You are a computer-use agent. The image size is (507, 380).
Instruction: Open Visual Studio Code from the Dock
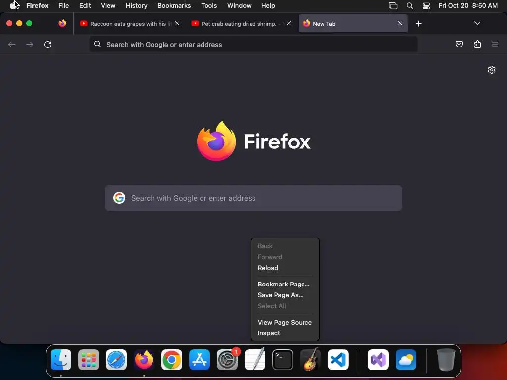(338, 360)
